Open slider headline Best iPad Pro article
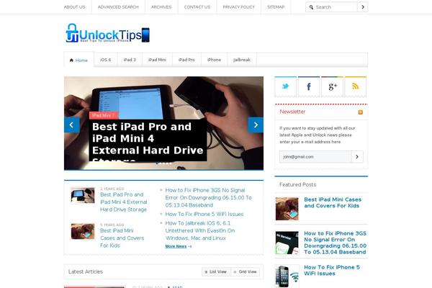Viewport: 432px width, 288px height. pos(148,140)
